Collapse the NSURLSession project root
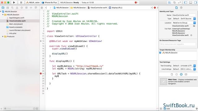Image resolution: width=198 pixels, height=111 pixels. coord(1,11)
